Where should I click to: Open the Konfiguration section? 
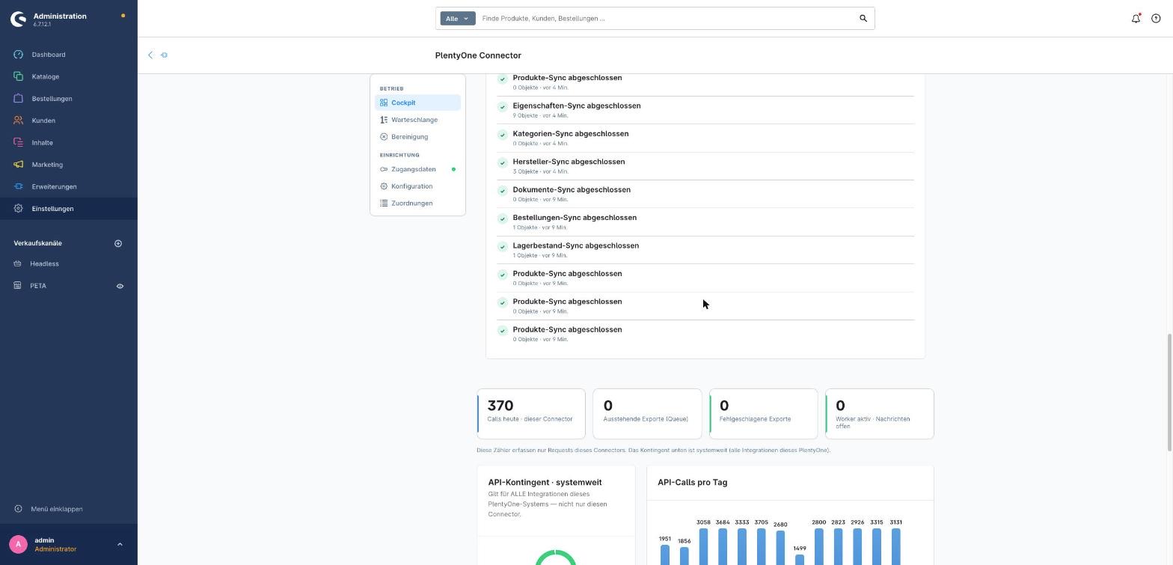pos(417,186)
